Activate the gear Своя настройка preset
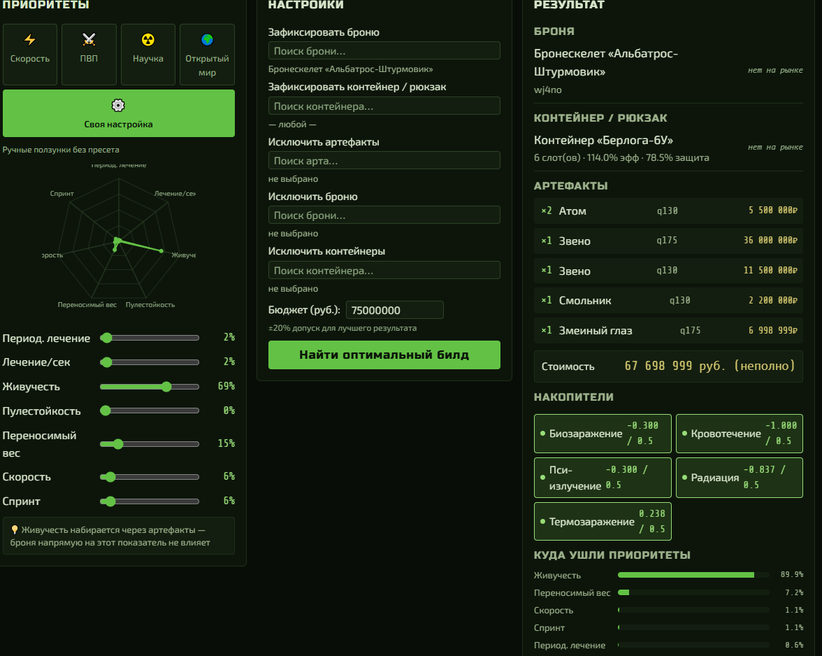This screenshot has width=822, height=656. pyautogui.click(x=119, y=113)
